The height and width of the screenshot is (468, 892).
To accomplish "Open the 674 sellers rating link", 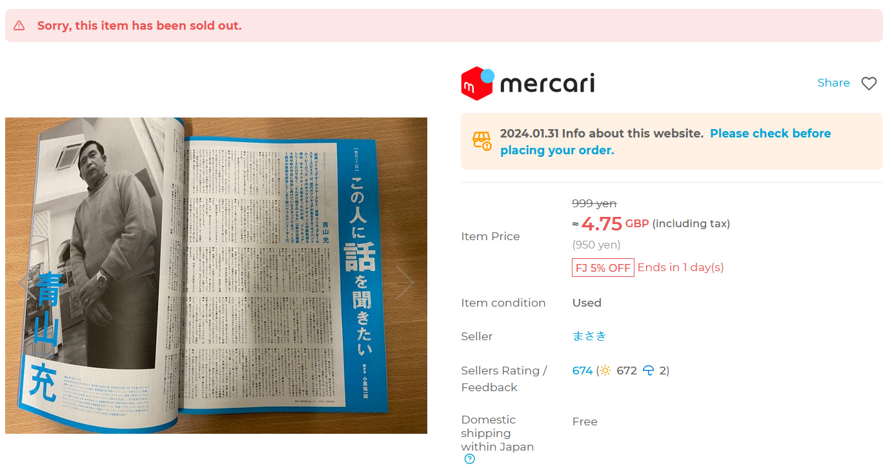I will point(582,371).
